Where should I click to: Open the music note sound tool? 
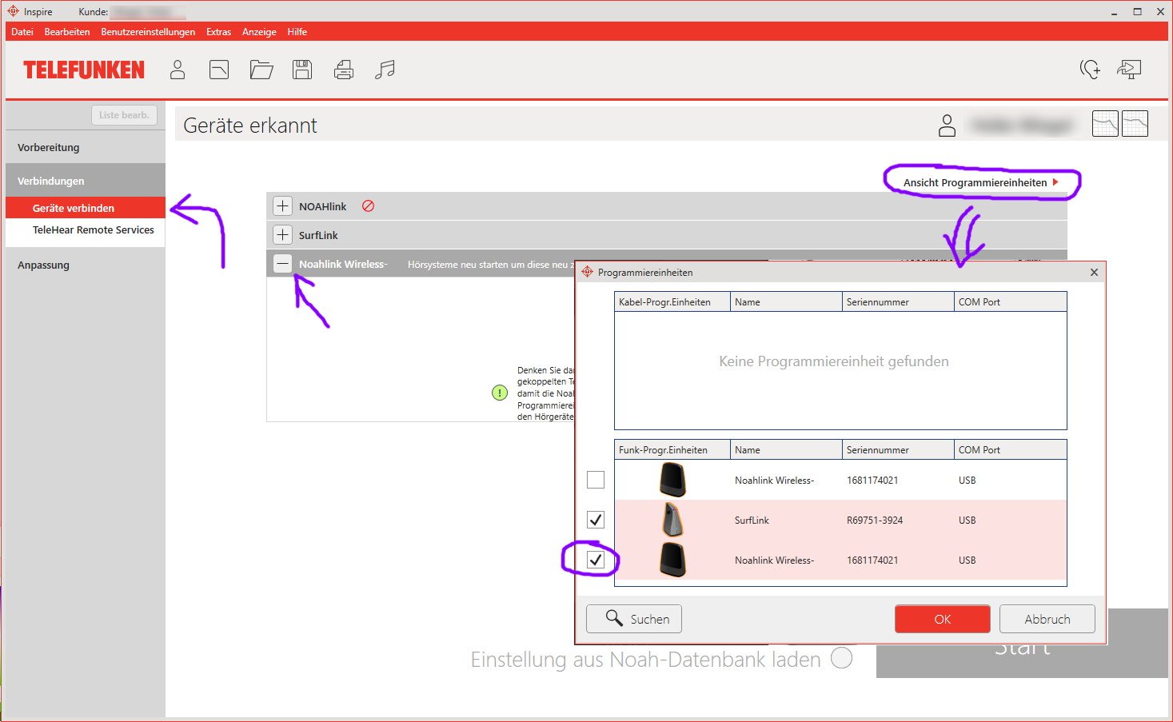coord(385,70)
